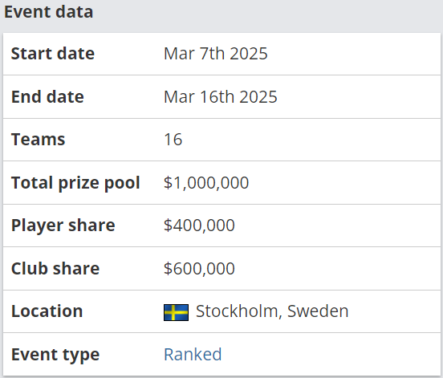Select the Event data header
443x378 pixels.
(x=49, y=12)
